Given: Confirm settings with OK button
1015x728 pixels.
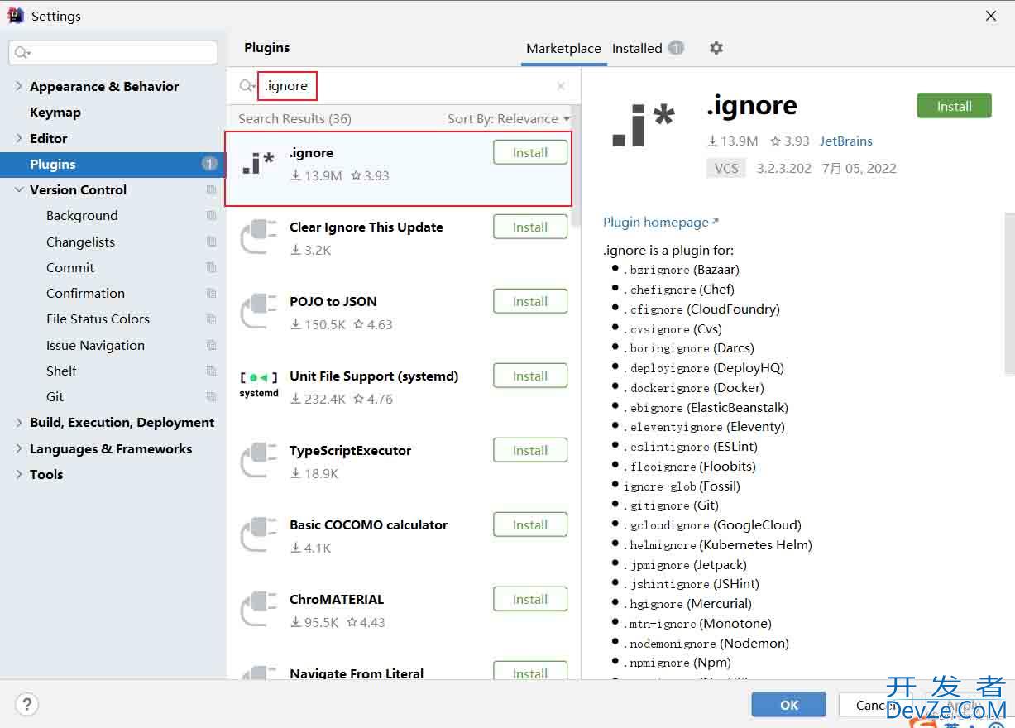Looking at the screenshot, I should coord(788,705).
